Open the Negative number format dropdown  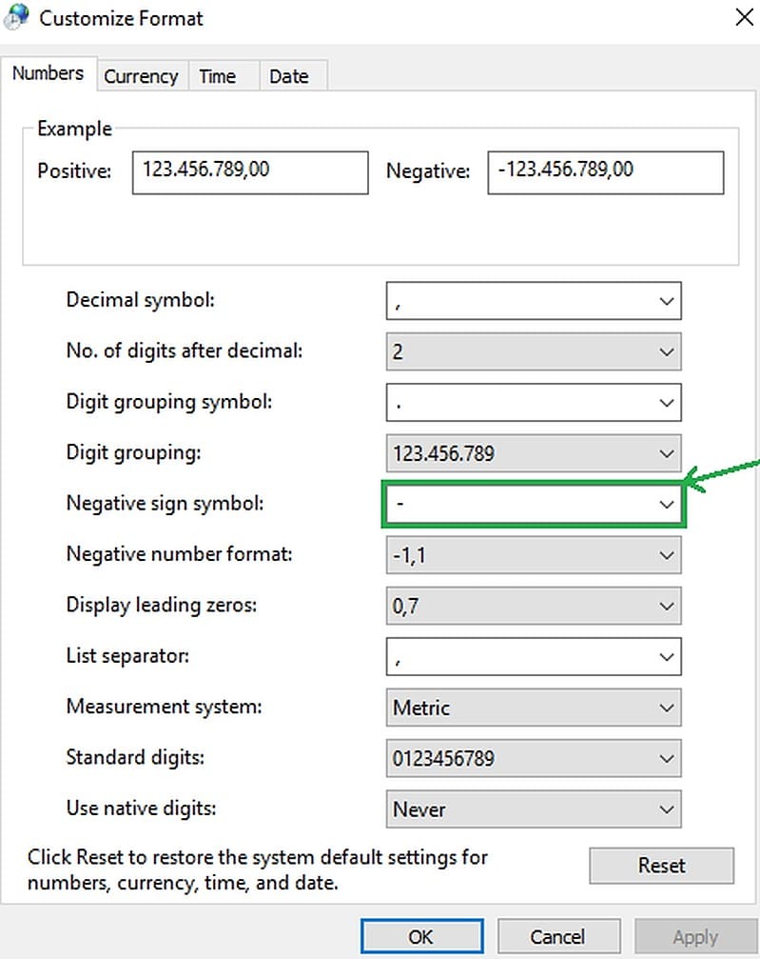pyautogui.click(x=666, y=555)
